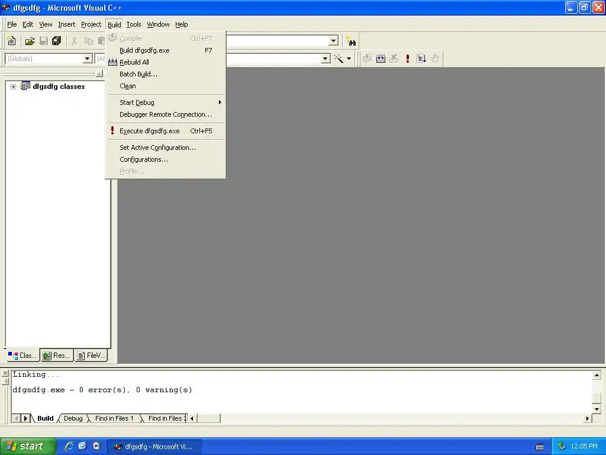Screen dimensions: 606x455
Task: Click output pane scroll up arrow
Action: [597, 375]
